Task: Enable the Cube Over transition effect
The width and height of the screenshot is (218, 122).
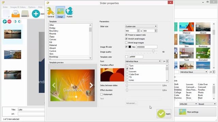Action: (x=127, y=75)
